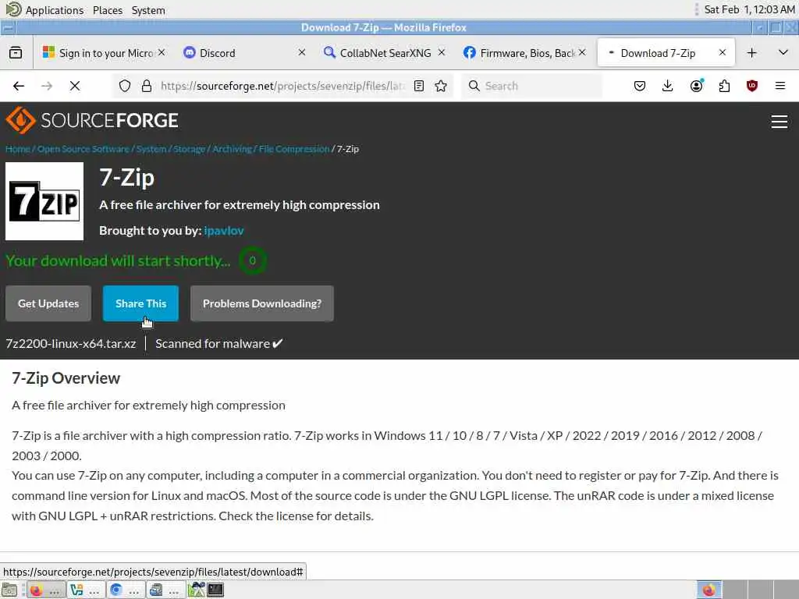Viewport: 799px width, 599px height.
Task: Expand the list all tabs chevron
Action: [783, 52]
